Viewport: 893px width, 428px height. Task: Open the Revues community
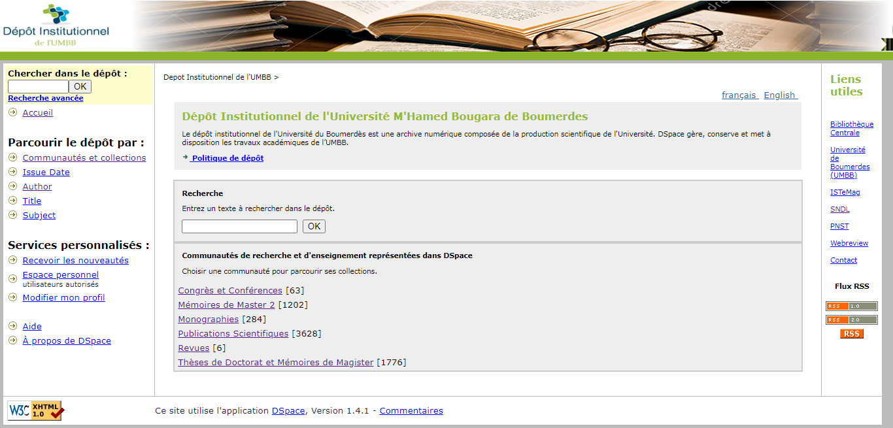pos(194,348)
